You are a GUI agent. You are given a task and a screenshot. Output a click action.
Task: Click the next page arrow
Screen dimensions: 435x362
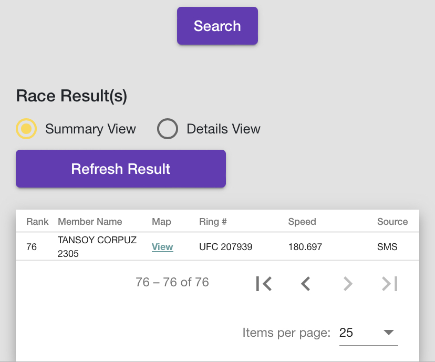pos(348,284)
